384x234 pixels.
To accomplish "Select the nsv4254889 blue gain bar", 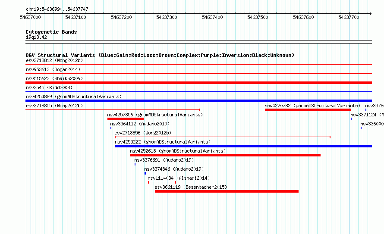I will pos(198,101).
